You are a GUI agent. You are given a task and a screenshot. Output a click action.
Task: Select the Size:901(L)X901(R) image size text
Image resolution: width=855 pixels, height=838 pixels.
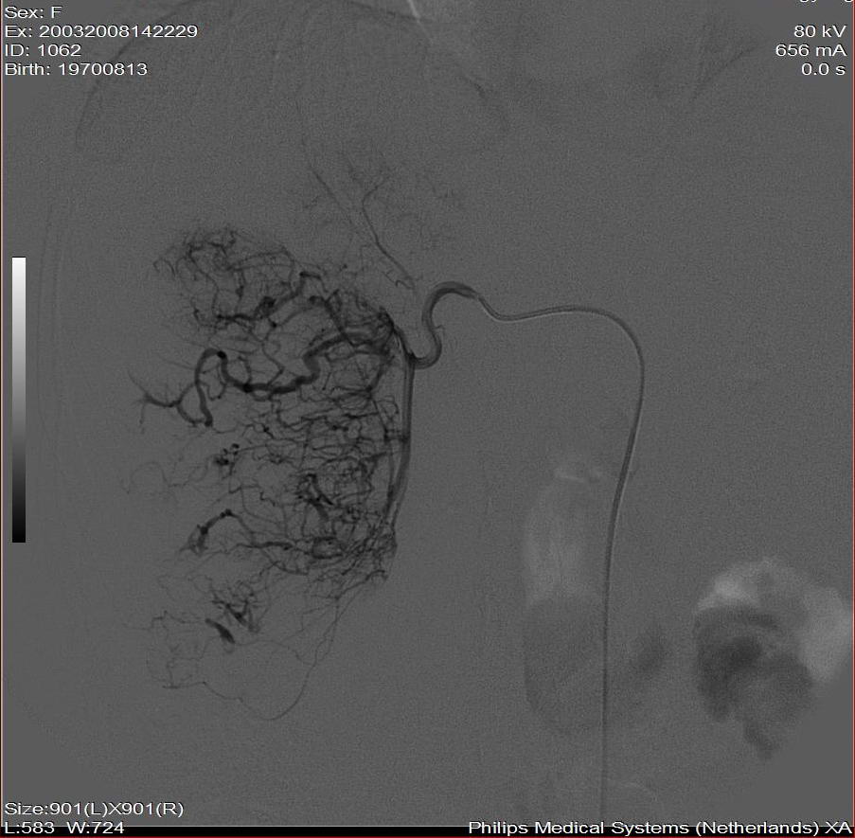pos(94,809)
